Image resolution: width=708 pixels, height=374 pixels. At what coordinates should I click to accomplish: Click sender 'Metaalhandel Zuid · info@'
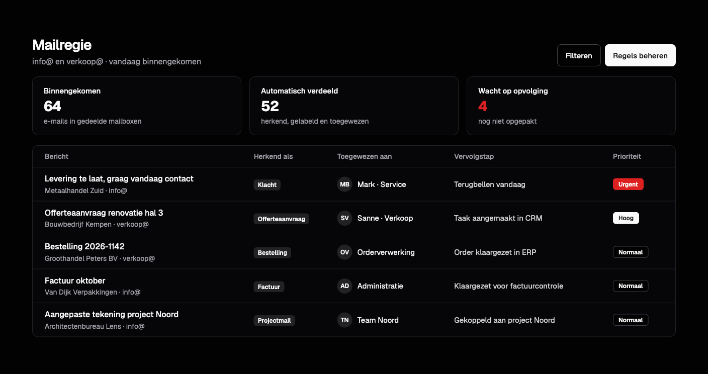(86, 191)
